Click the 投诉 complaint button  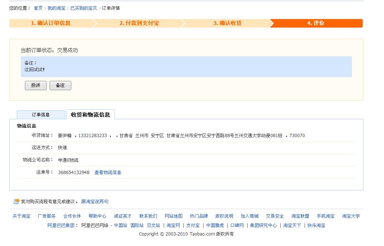(x=36, y=85)
